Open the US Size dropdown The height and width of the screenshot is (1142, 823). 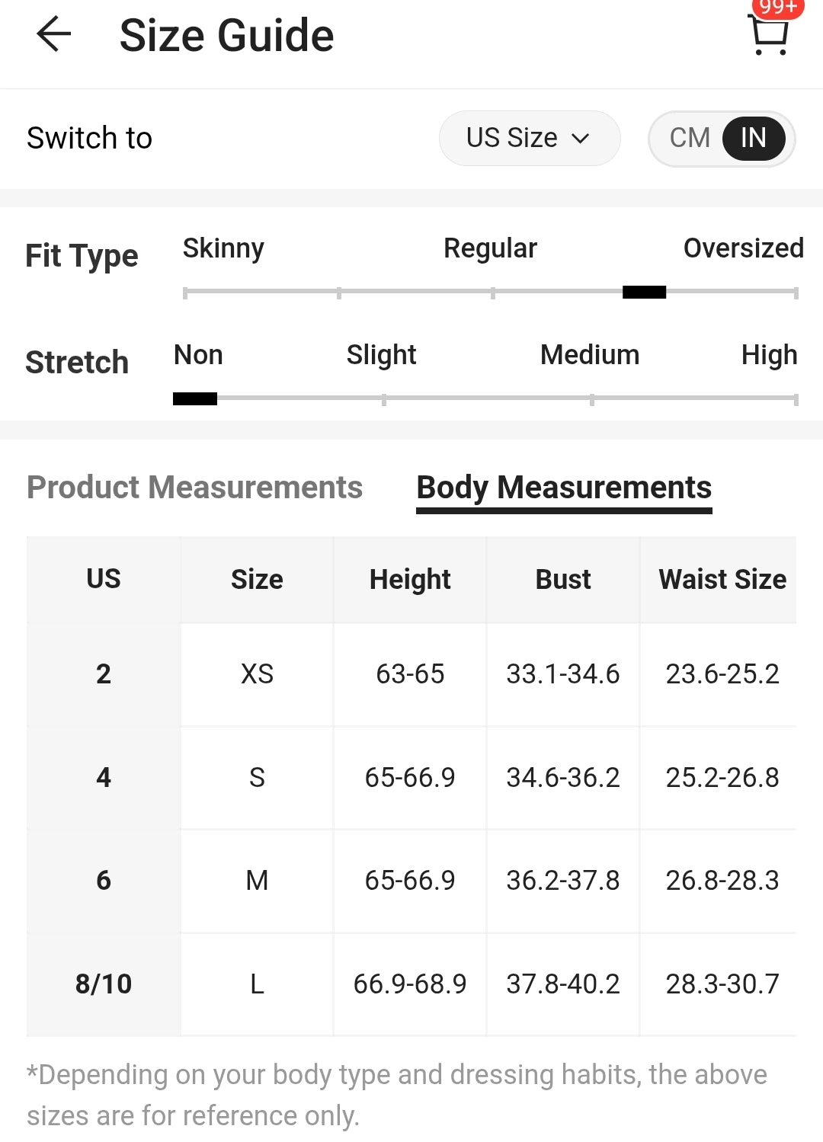[530, 138]
